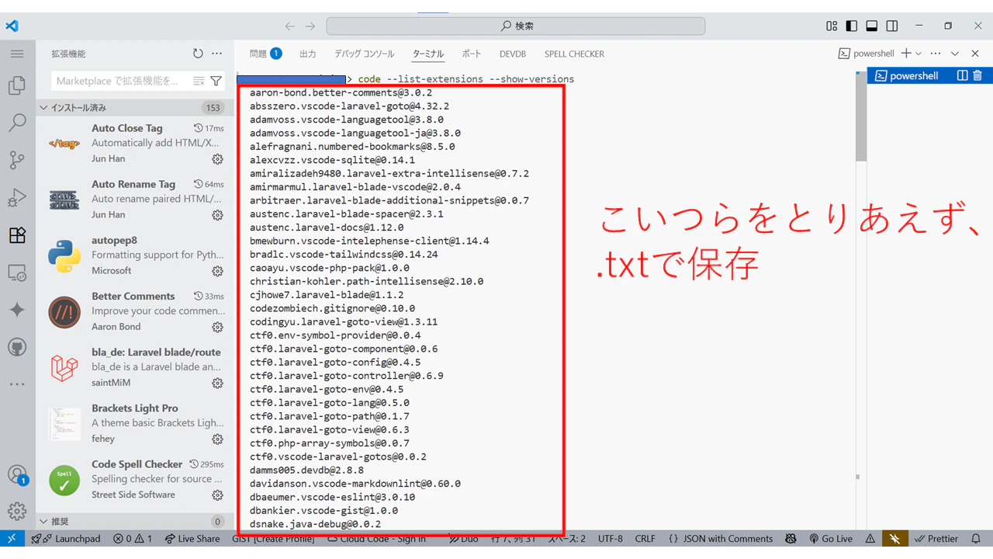Open gear menu for Brackets Light Pro
Screen dimensions: 993x559
(x=218, y=439)
